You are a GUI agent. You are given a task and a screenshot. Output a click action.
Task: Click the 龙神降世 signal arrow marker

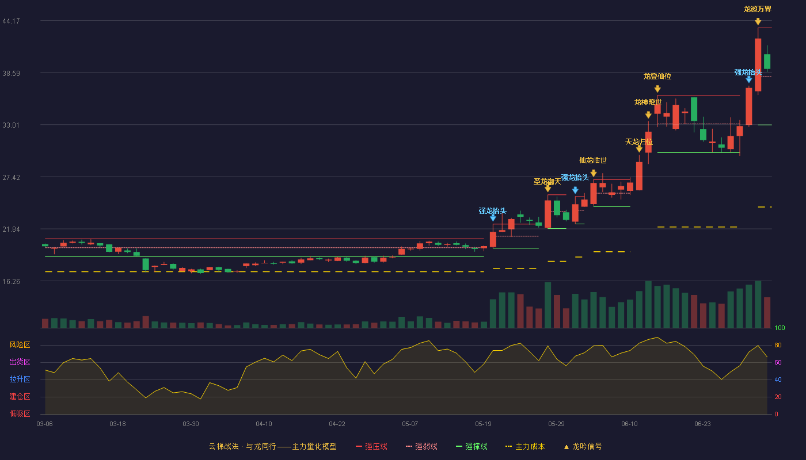648,115
